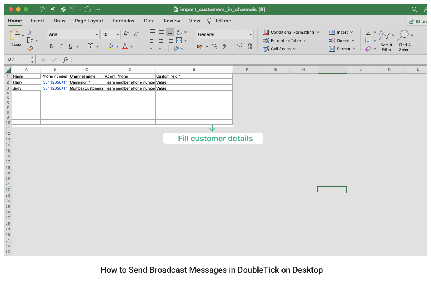
Task: Apply Comma Style formatting
Action: coord(224,46)
